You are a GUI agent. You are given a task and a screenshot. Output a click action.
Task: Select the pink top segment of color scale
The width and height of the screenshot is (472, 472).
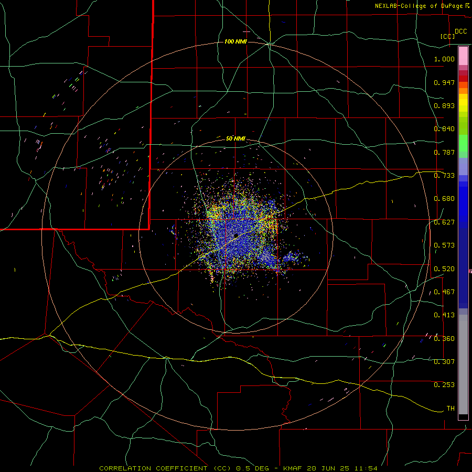click(x=463, y=56)
